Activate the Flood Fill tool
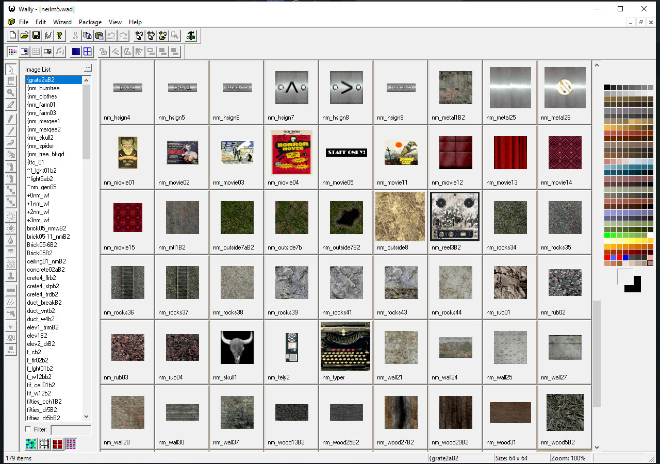 (x=11, y=153)
